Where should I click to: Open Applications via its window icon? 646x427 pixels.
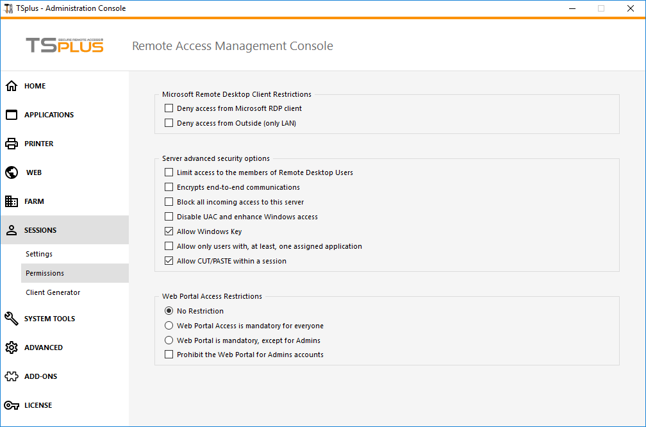point(12,115)
